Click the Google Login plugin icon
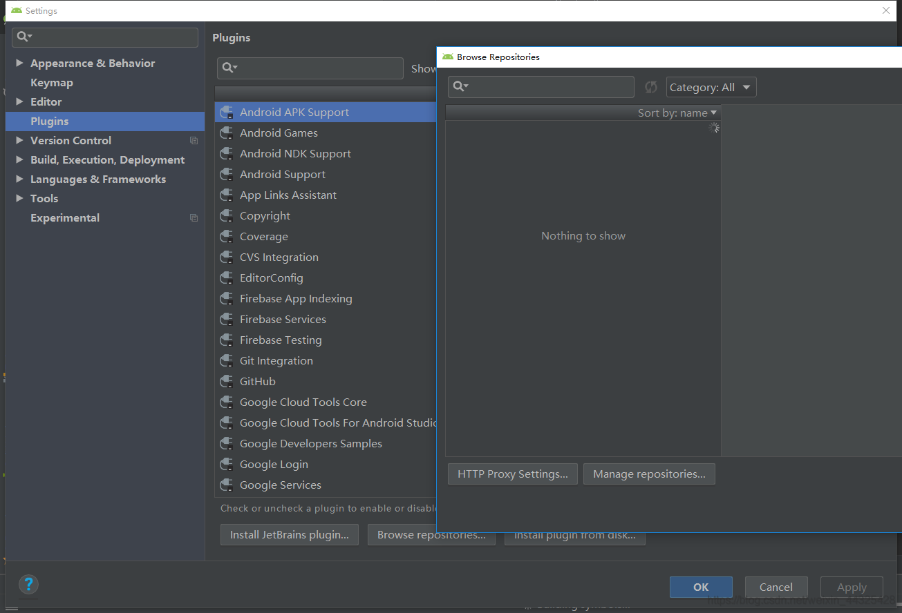This screenshot has height=613, width=902. tap(226, 465)
